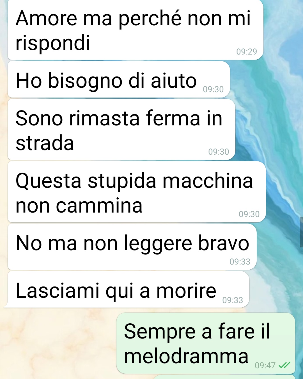Tap the 'Sono rimasta ferma in strada' message
303x379 pixels.
coord(121,130)
